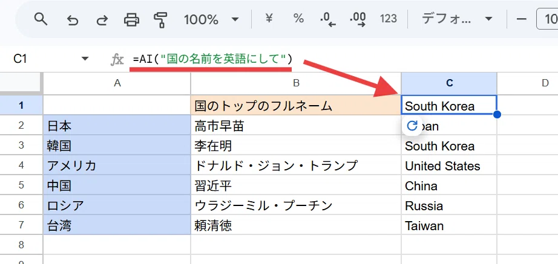Click cell ロシア

[117, 205]
